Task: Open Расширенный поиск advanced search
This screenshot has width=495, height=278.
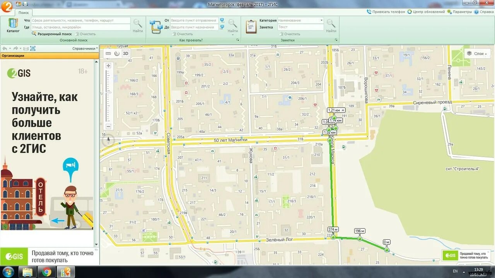Action: pos(52,34)
